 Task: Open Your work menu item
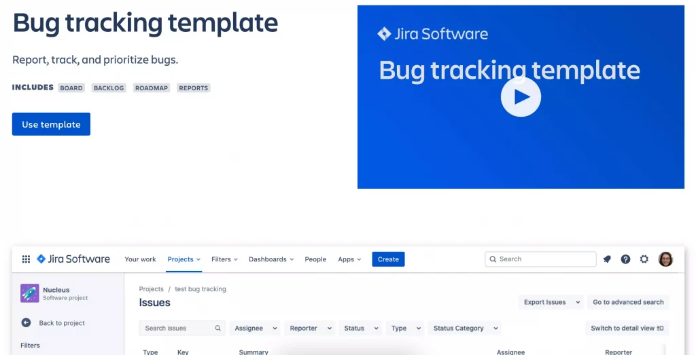tap(140, 259)
